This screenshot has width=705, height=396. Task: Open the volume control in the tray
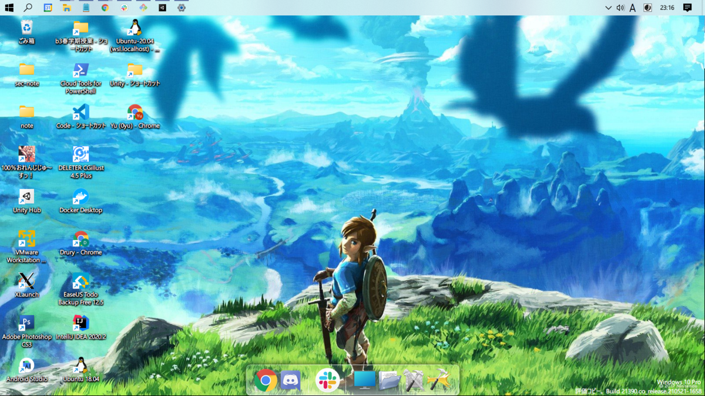point(620,8)
